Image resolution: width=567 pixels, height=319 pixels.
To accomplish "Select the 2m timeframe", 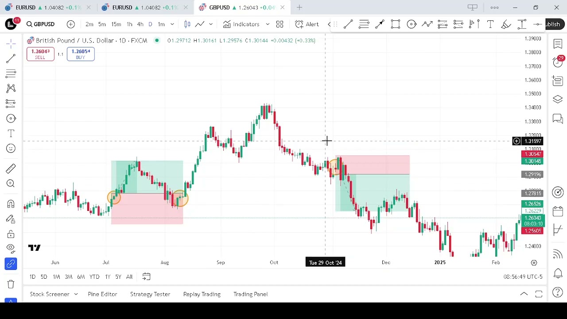I will tap(89, 24).
